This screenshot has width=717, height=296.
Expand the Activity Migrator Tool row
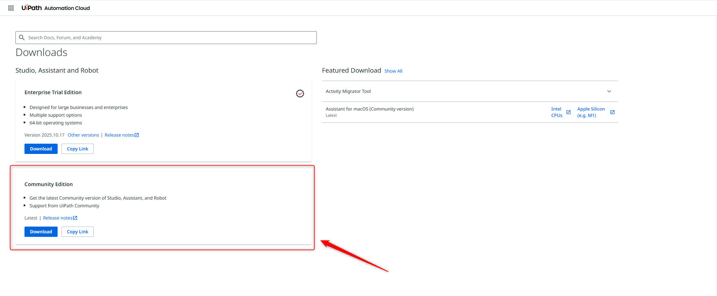(470, 91)
